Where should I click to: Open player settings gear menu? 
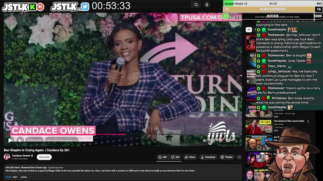[x=220, y=141]
